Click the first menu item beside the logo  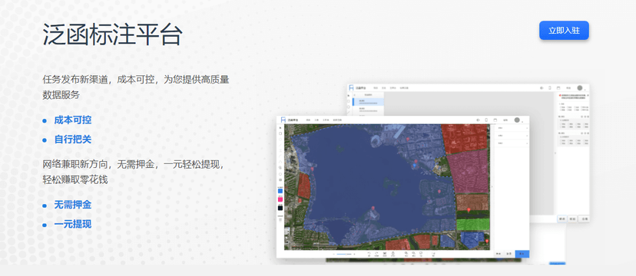[308, 120]
